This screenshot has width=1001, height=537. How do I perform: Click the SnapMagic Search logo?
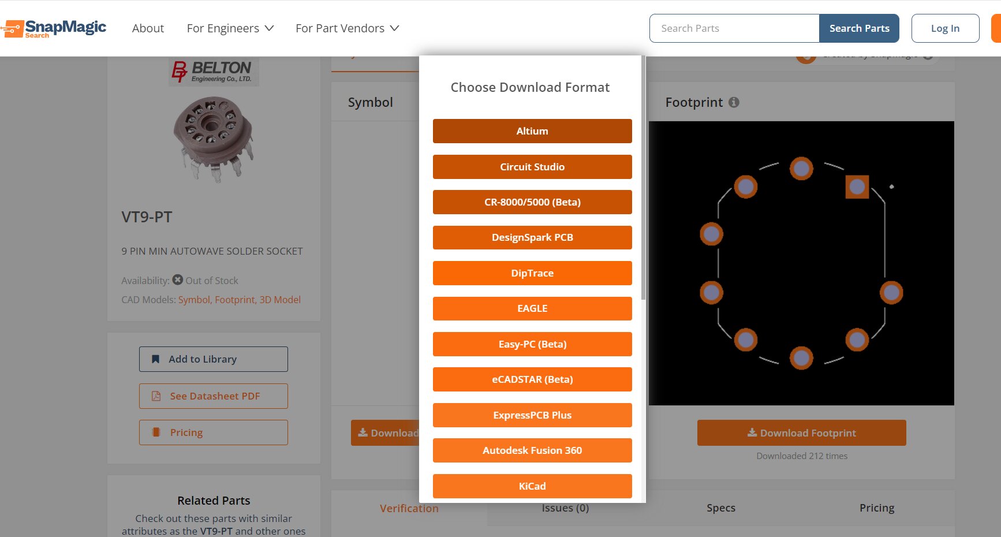54,28
